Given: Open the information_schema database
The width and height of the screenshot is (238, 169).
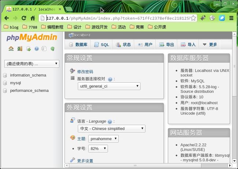Looking at the screenshot, I should [x=28, y=75].
